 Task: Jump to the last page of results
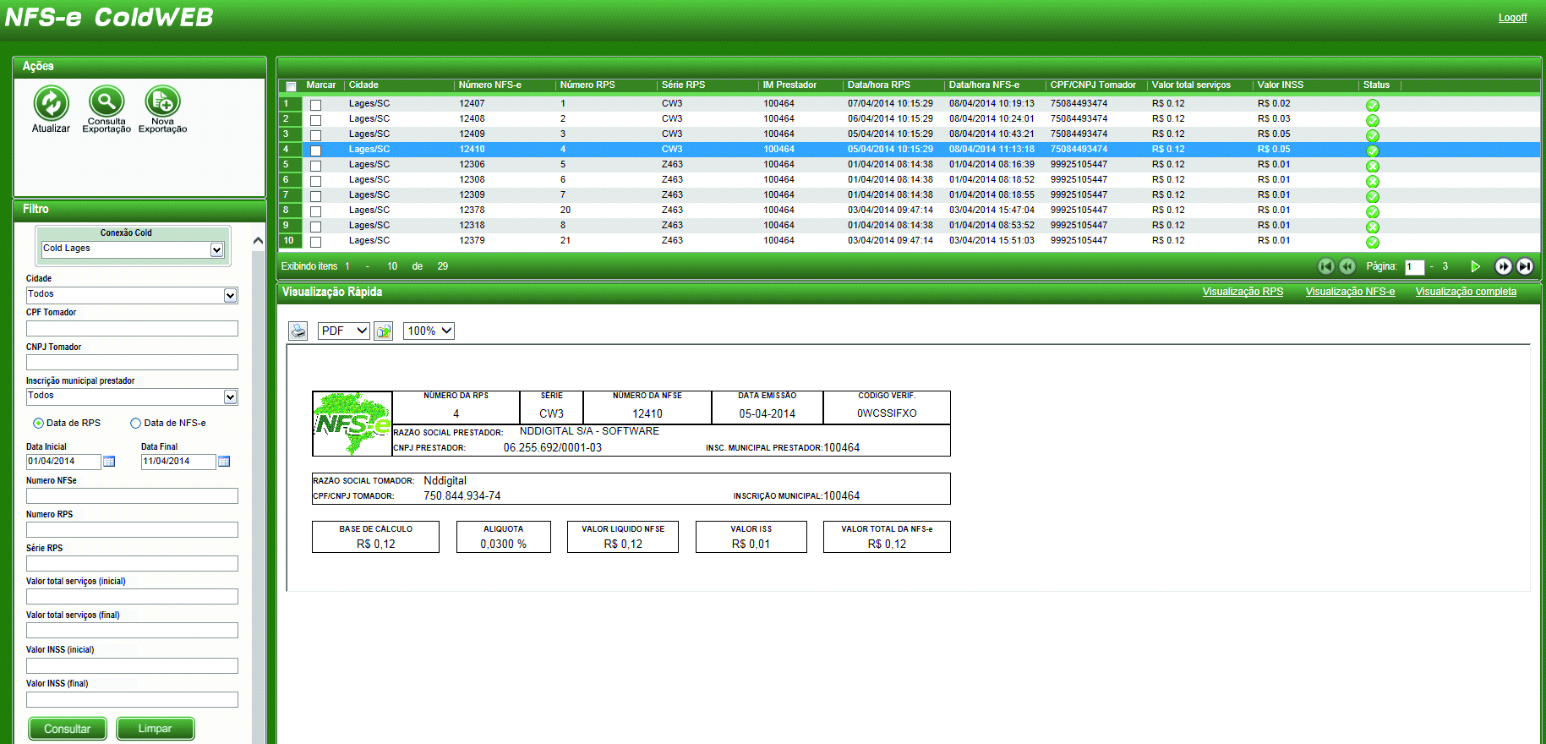point(1525,266)
